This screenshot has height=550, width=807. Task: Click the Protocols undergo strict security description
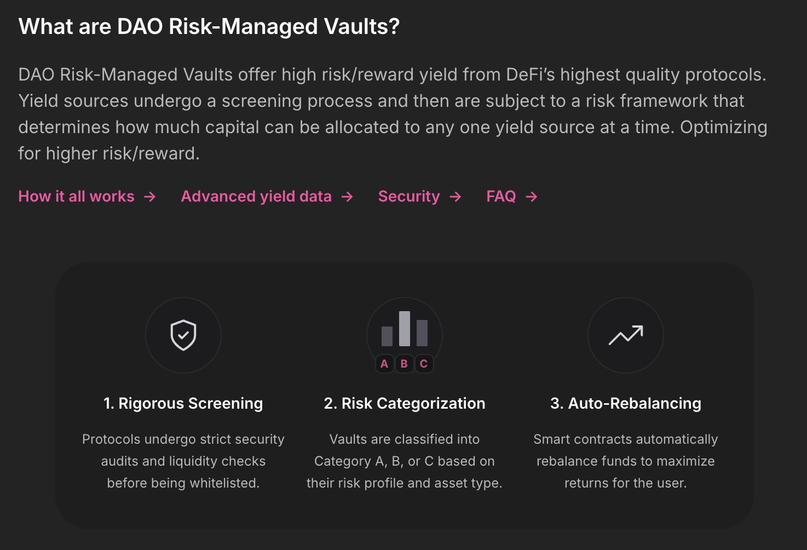coord(183,461)
